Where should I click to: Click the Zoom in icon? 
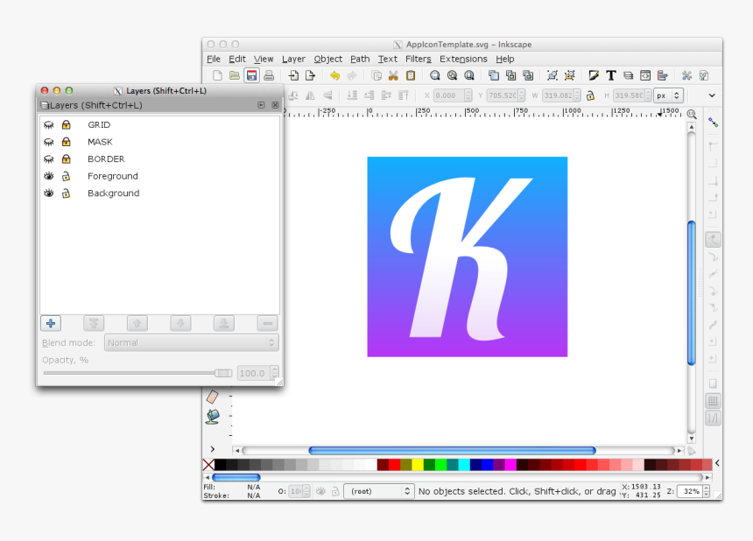click(x=435, y=75)
